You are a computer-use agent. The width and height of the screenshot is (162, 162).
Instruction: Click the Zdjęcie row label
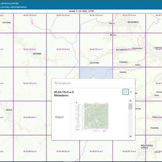click(x=59, y=117)
